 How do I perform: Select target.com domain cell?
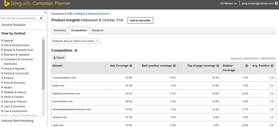pyautogui.click(x=78, y=85)
